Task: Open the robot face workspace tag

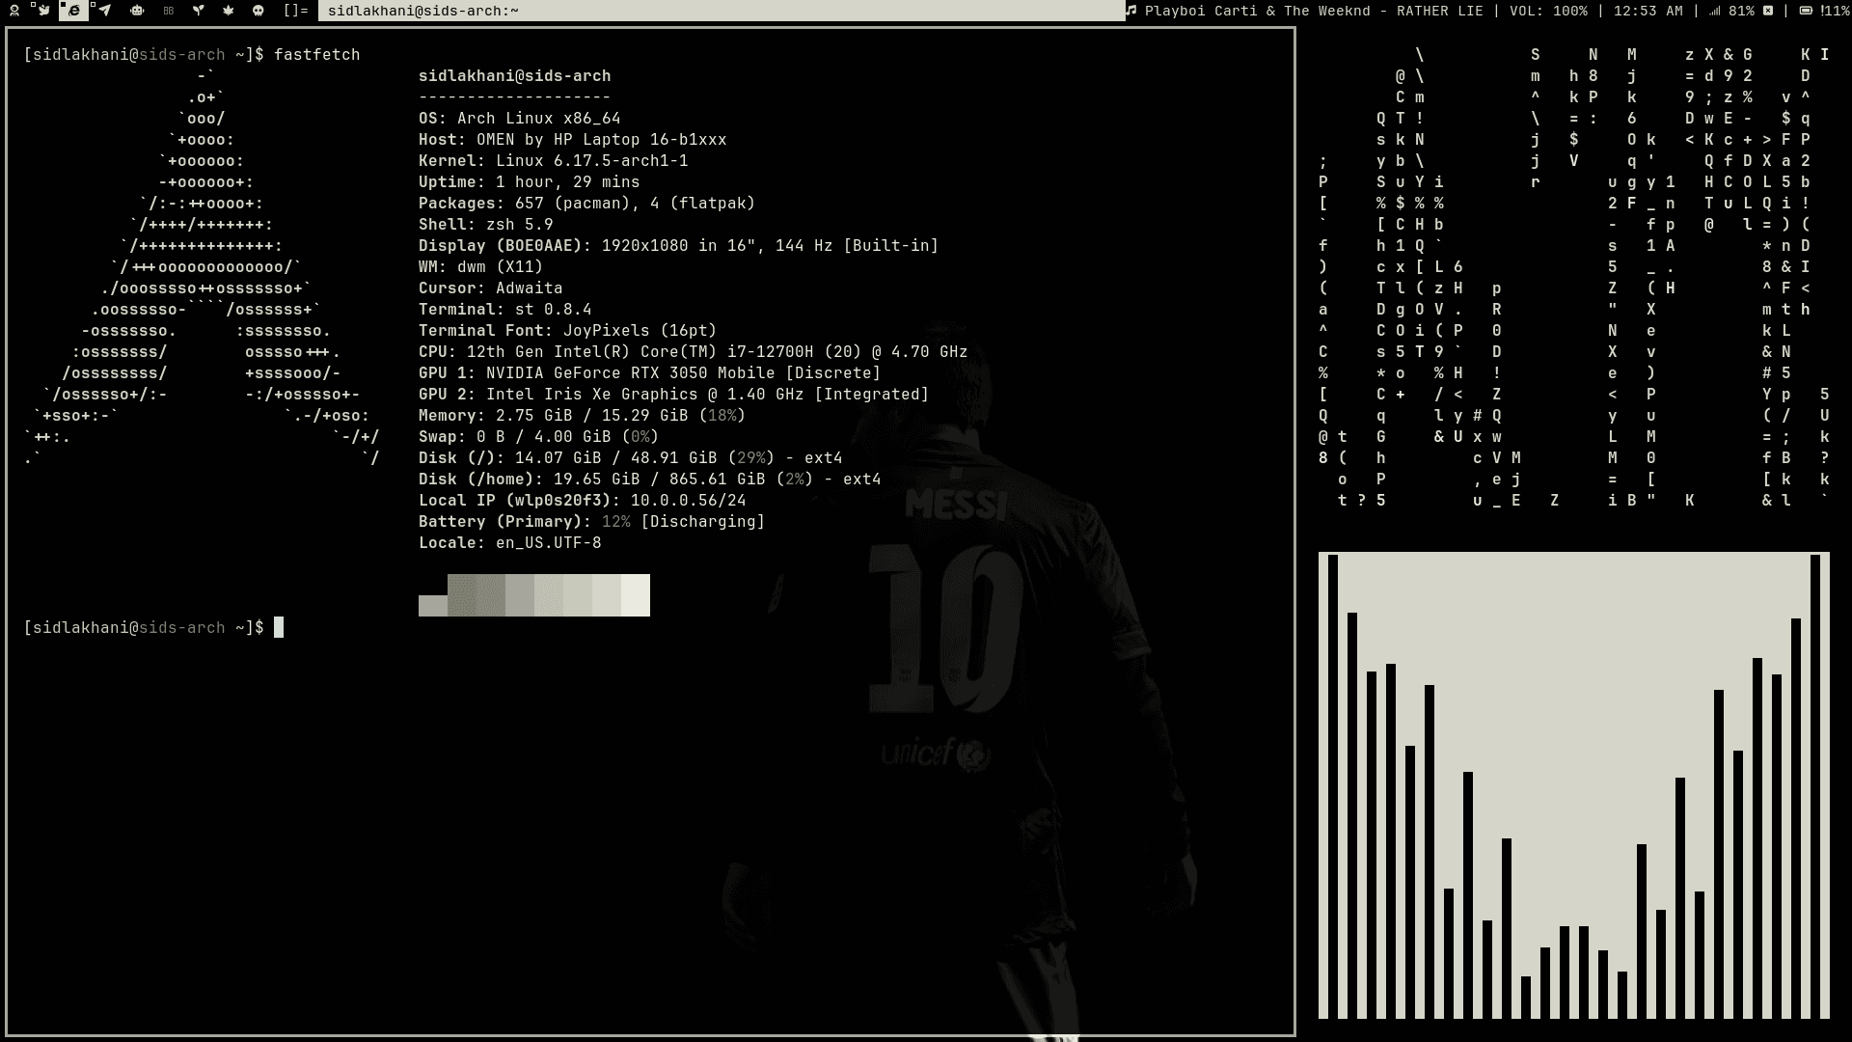Action: tap(137, 11)
